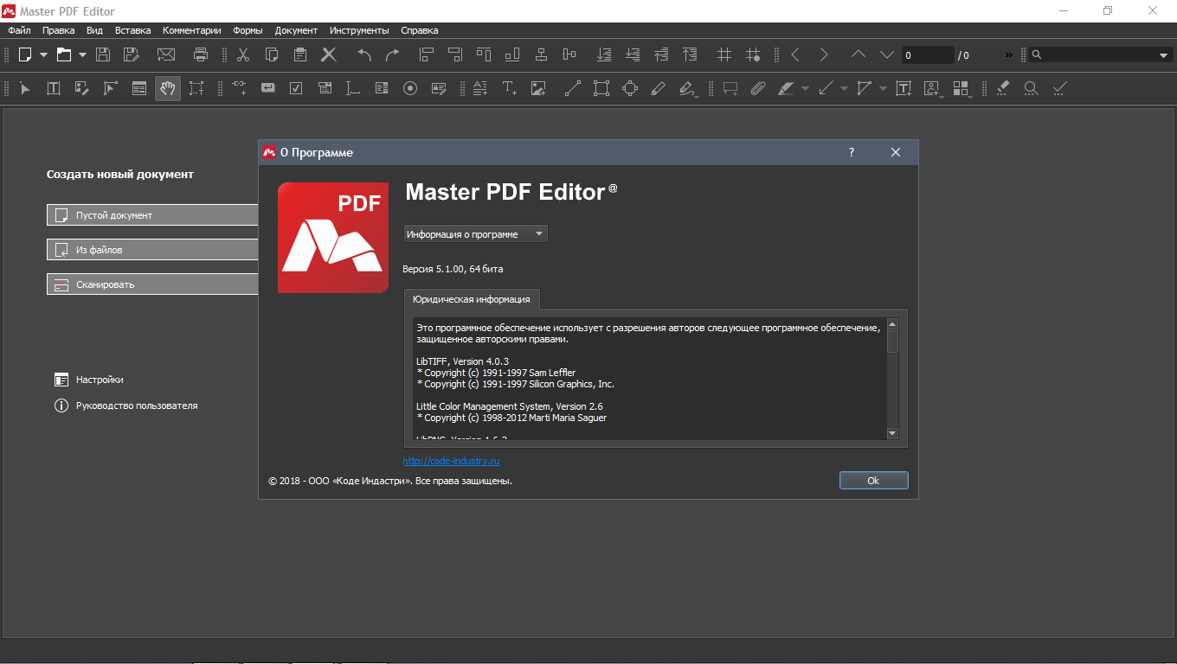This screenshot has width=1177, height=664.
Task: Open the 'Документ' menu
Action: coord(296,30)
